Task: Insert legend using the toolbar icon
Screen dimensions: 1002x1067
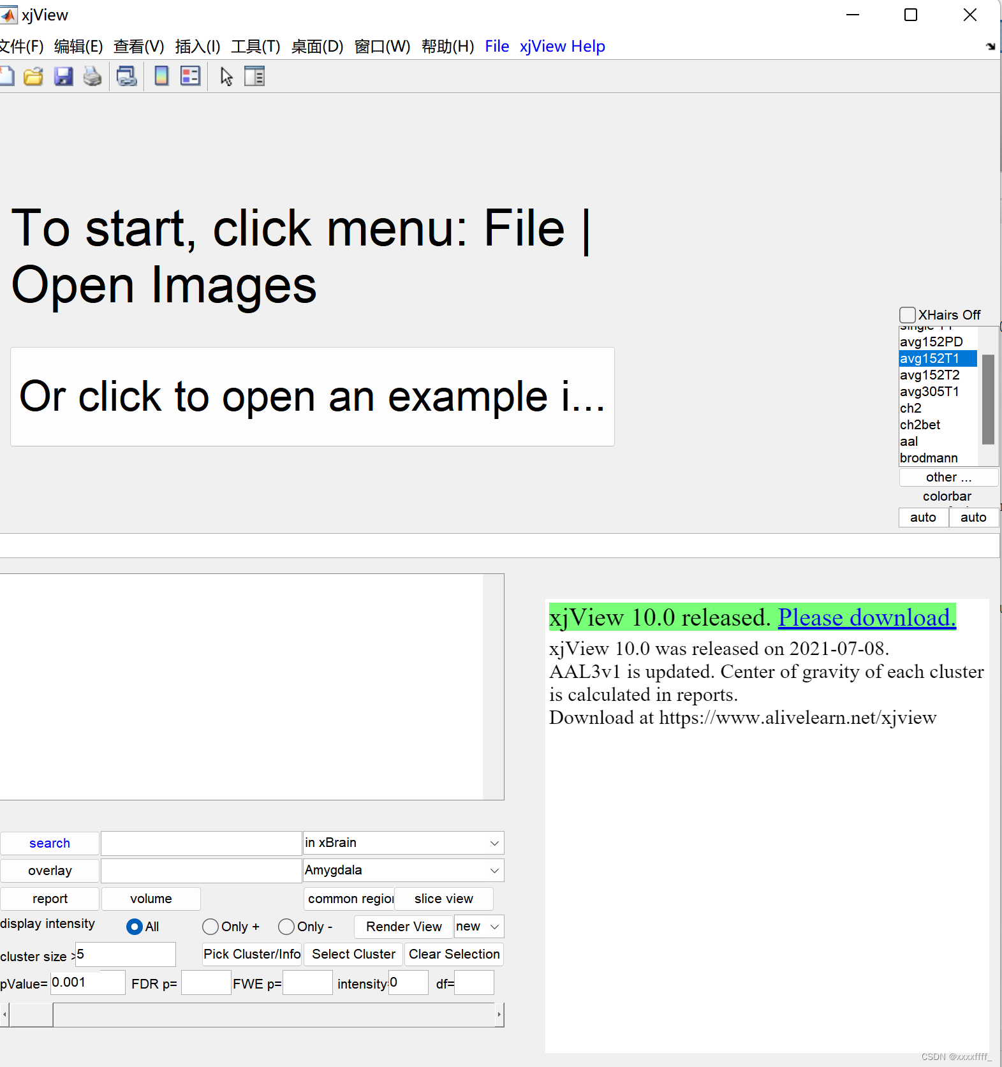Action: [191, 77]
